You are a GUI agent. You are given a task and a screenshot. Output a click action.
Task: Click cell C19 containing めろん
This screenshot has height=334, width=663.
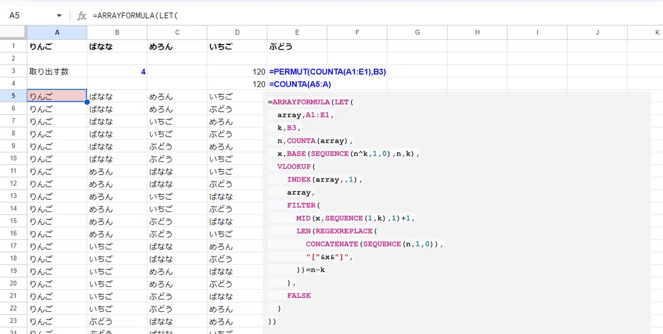(x=177, y=272)
